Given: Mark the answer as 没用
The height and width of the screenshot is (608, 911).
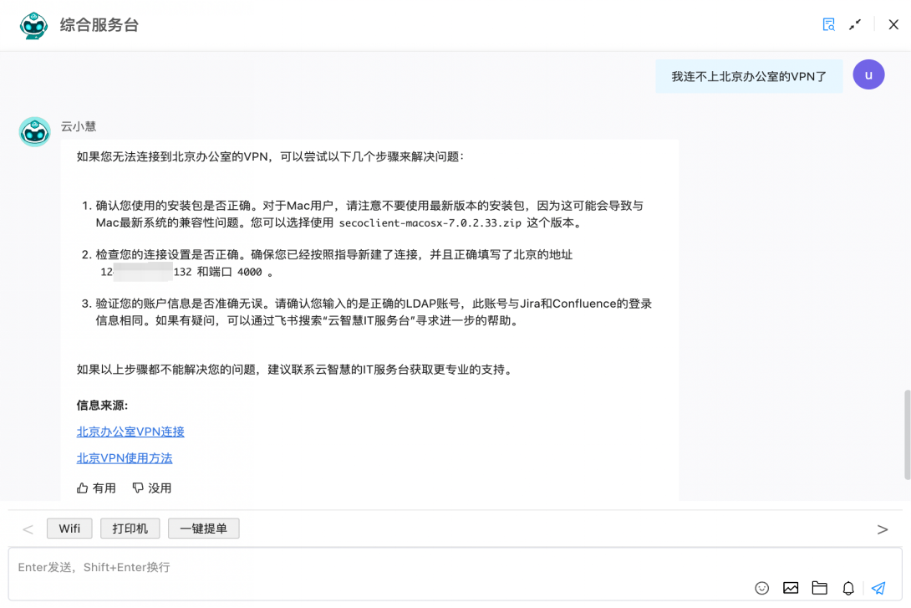Looking at the screenshot, I should (151, 488).
